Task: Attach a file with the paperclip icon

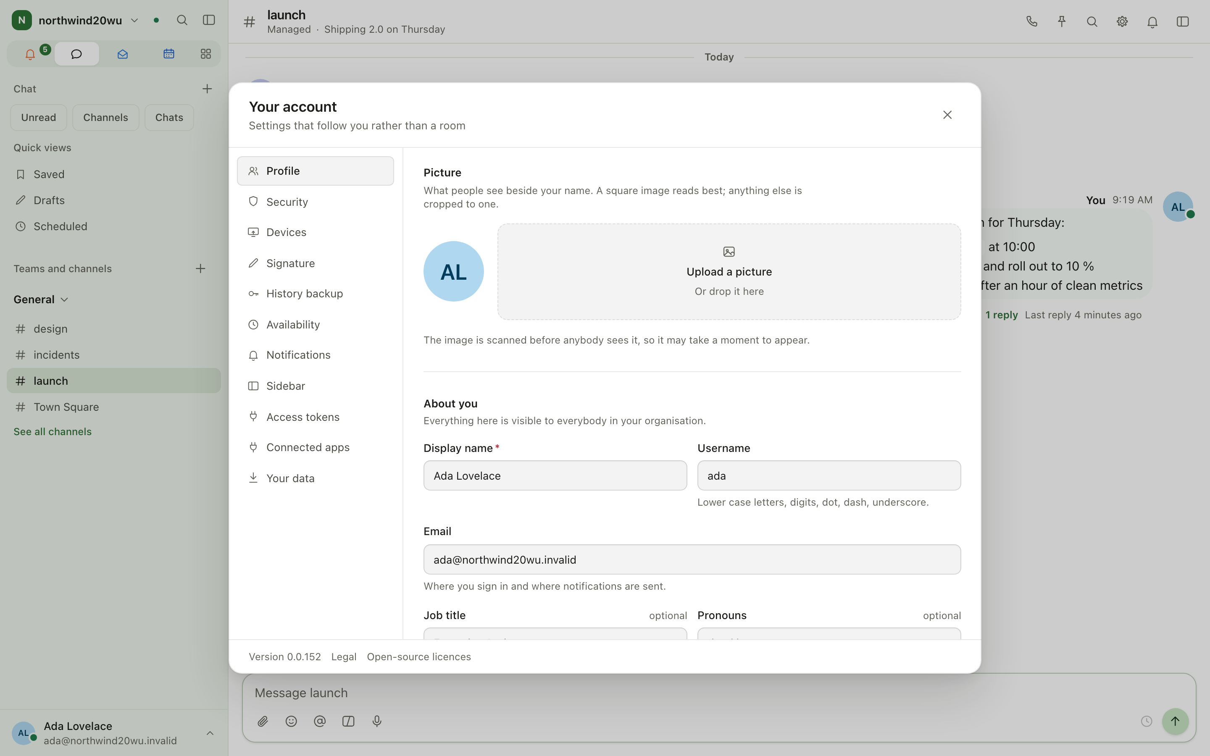Action: (263, 722)
